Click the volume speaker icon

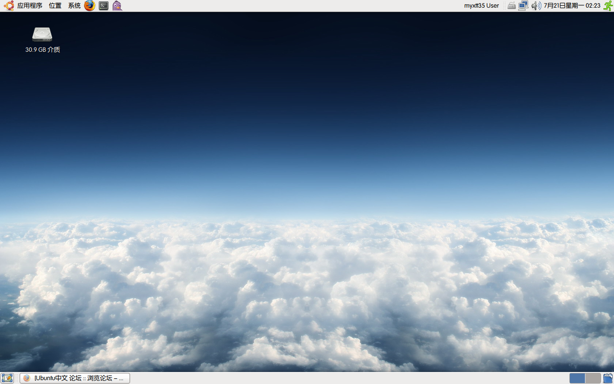[x=536, y=6]
